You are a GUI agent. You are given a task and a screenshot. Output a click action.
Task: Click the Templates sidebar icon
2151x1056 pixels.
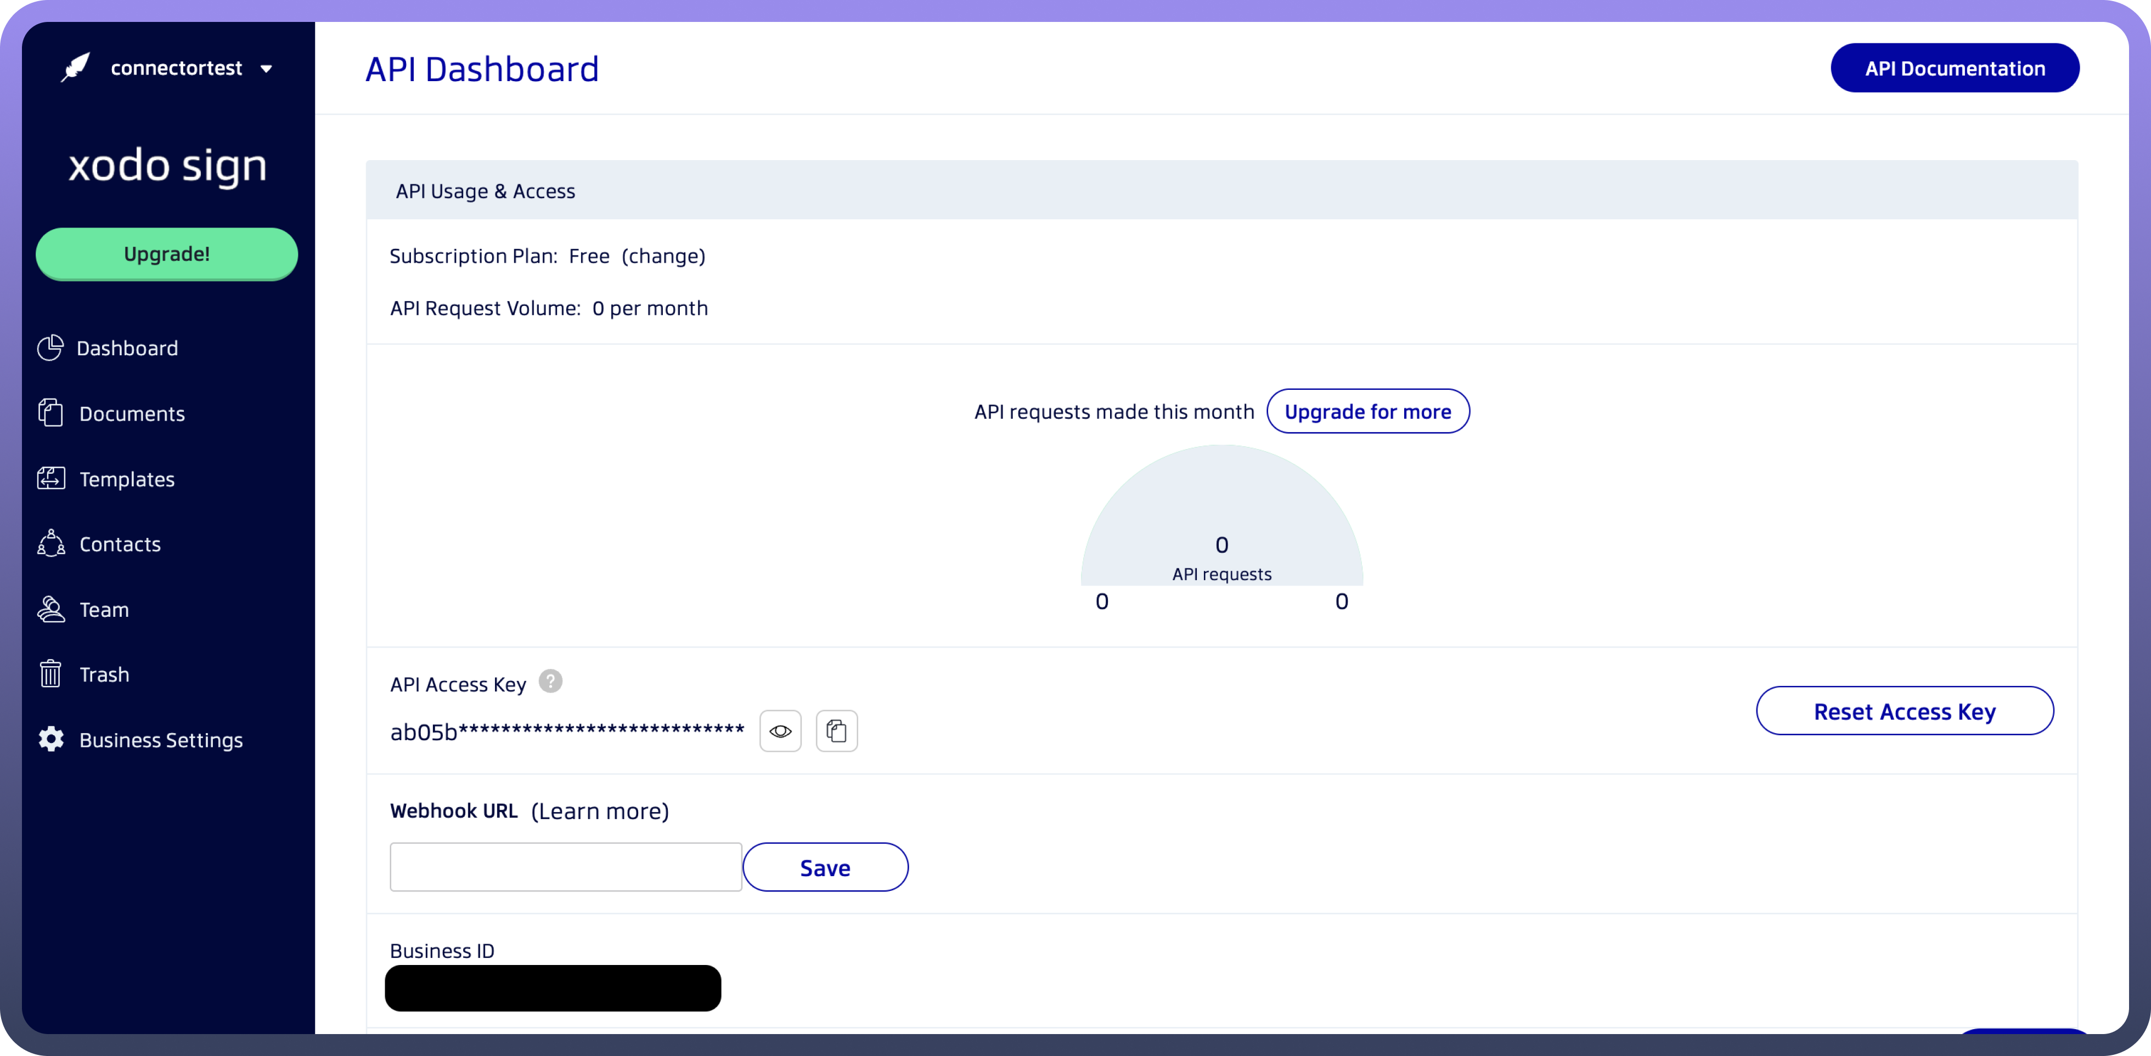(51, 479)
